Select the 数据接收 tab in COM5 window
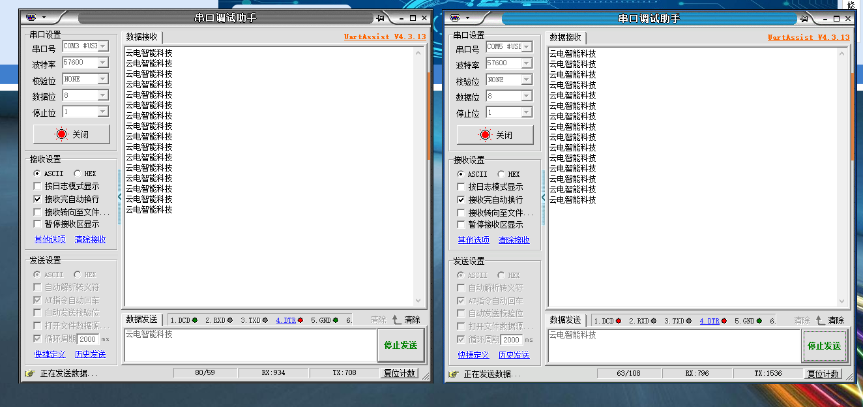 565,38
